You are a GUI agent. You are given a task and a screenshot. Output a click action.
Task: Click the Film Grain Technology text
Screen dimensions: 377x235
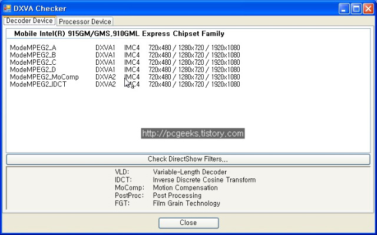tap(186, 203)
